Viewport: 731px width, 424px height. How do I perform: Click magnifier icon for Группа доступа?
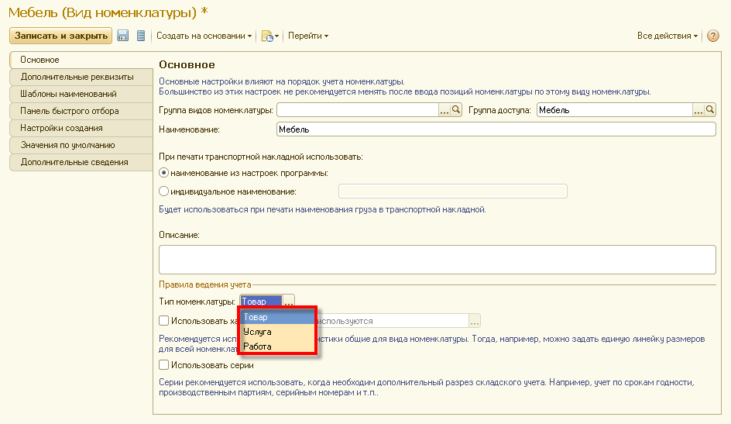[710, 109]
